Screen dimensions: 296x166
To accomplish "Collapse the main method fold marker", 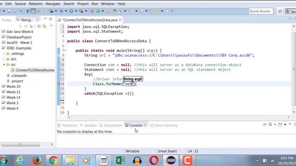I will pyautogui.click(x=65, y=50).
